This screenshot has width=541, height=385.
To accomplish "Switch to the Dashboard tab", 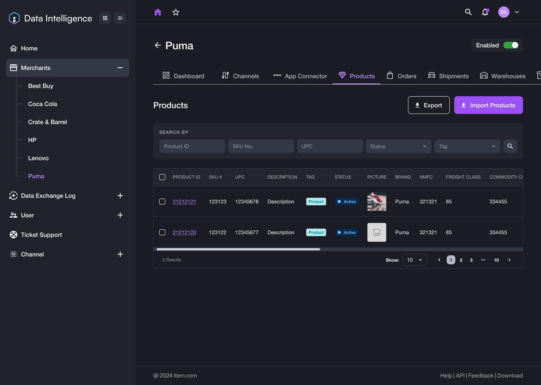I will [x=183, y=76].
